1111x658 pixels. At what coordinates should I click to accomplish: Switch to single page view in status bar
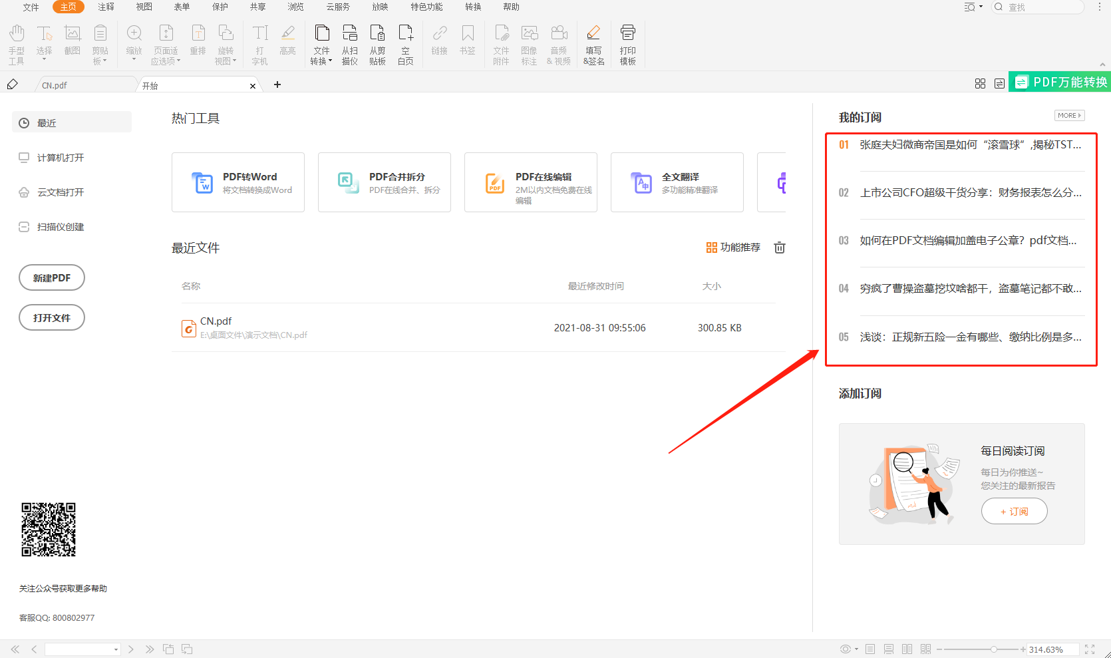coord(870,649)
